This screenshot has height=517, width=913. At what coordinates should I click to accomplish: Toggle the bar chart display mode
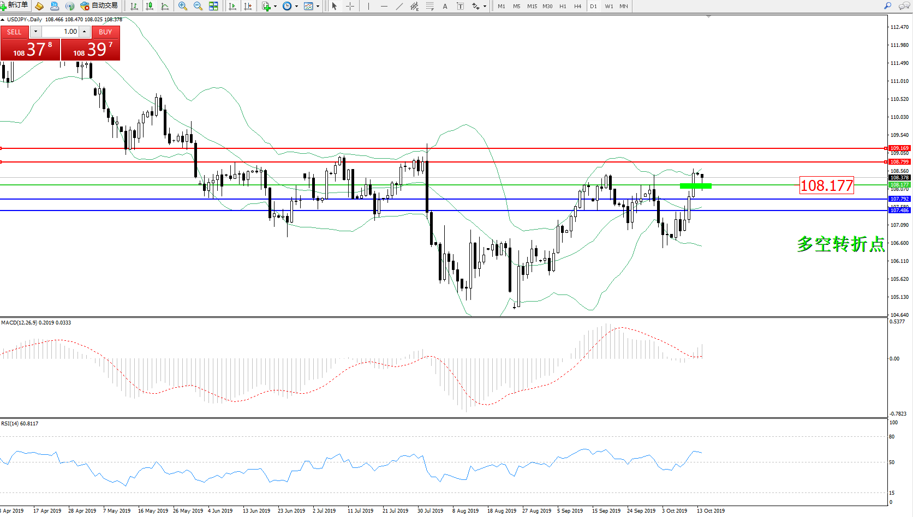[x=134, y=6]
